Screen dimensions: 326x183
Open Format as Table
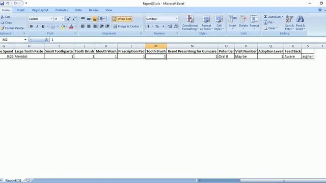tap(206, 23)
